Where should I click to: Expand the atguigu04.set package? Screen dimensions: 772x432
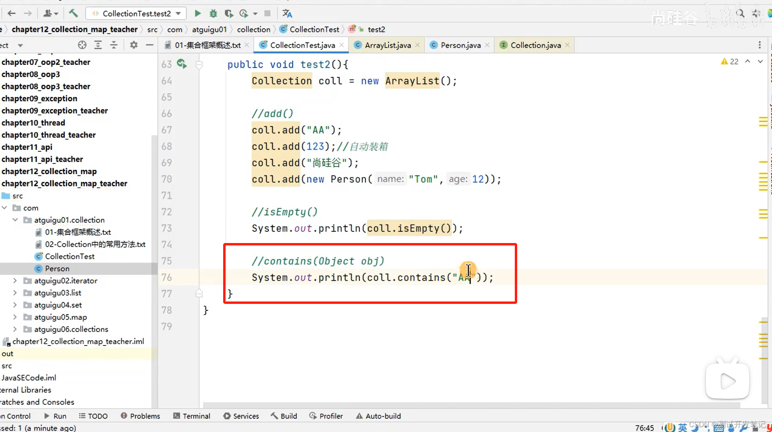pos(15,305)
